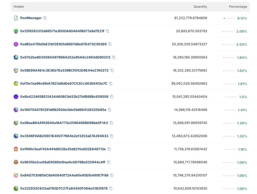The image size is (257, 194).
Task: Copy address 0x07b2ba8D35085A97988A252e95A0c2463dD802C5
Action: tap(114, 57)
